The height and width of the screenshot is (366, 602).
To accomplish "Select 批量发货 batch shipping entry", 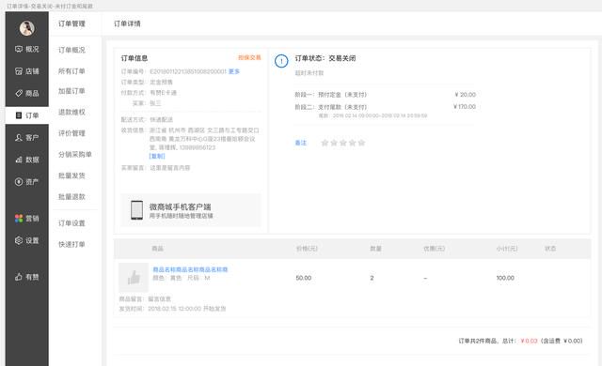I will tap(71, 175).
